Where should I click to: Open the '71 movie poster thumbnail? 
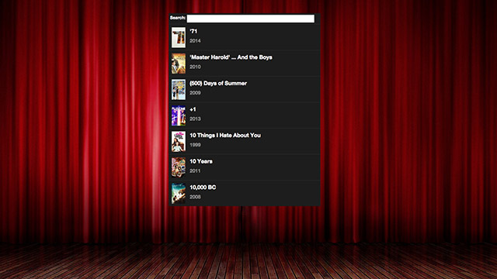[179, 37]
